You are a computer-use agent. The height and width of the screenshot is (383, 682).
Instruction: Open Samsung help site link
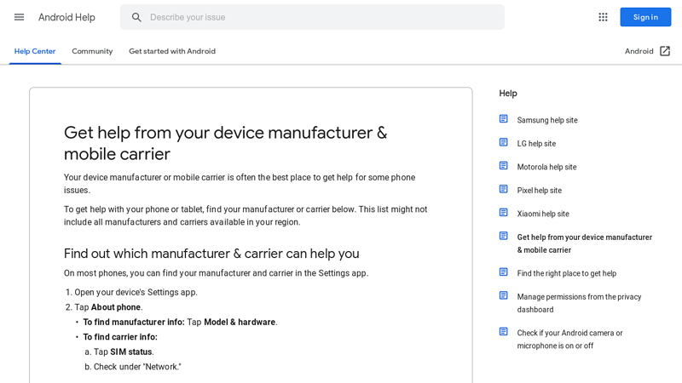(547, 120)
